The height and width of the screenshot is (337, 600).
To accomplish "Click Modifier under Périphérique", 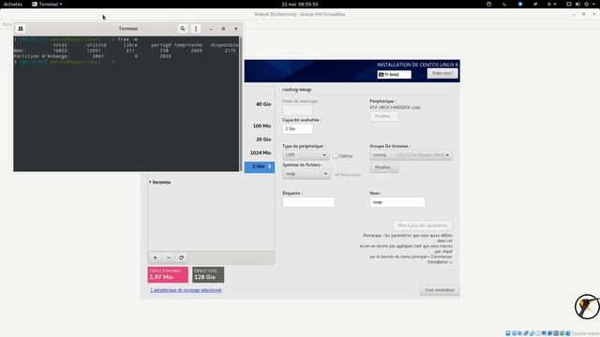I will tap(383, 116).
